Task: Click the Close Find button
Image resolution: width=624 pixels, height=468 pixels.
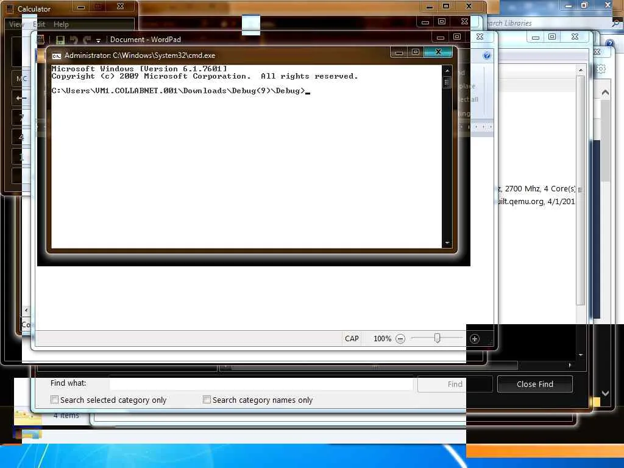Action: [x=535, y=385]
